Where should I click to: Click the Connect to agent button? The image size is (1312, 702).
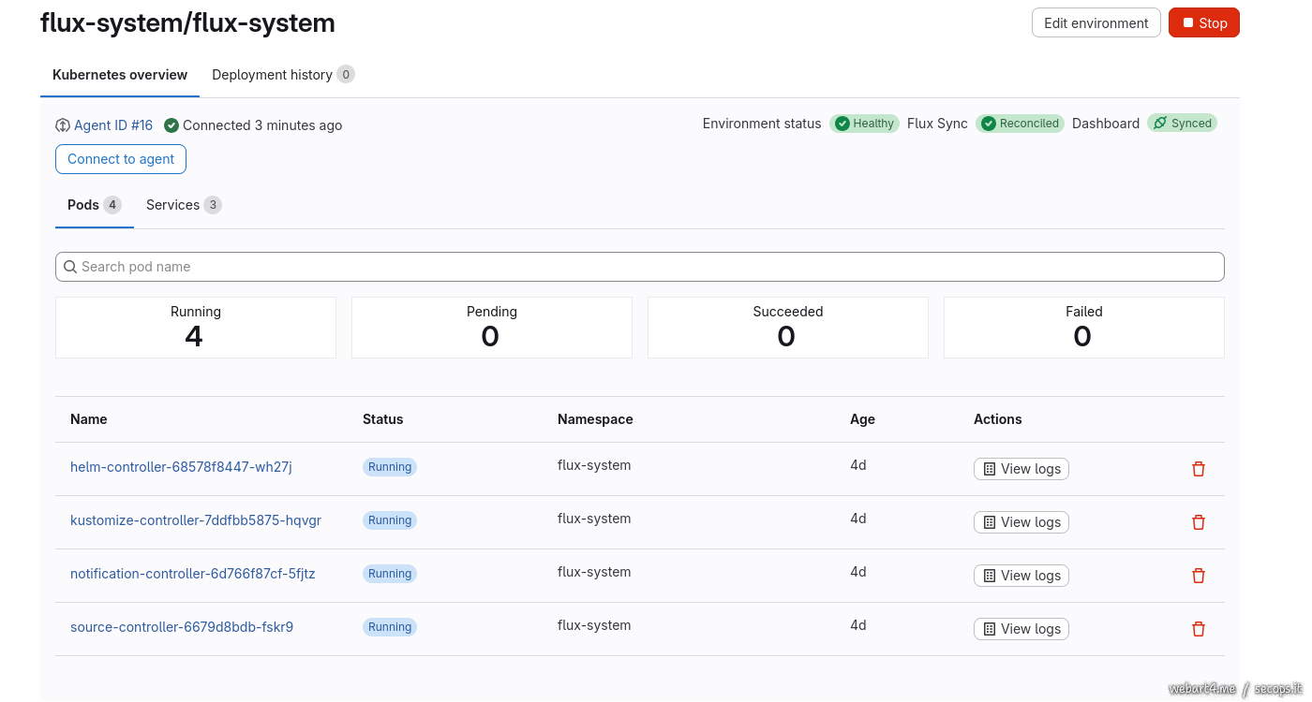coord(121,159)
